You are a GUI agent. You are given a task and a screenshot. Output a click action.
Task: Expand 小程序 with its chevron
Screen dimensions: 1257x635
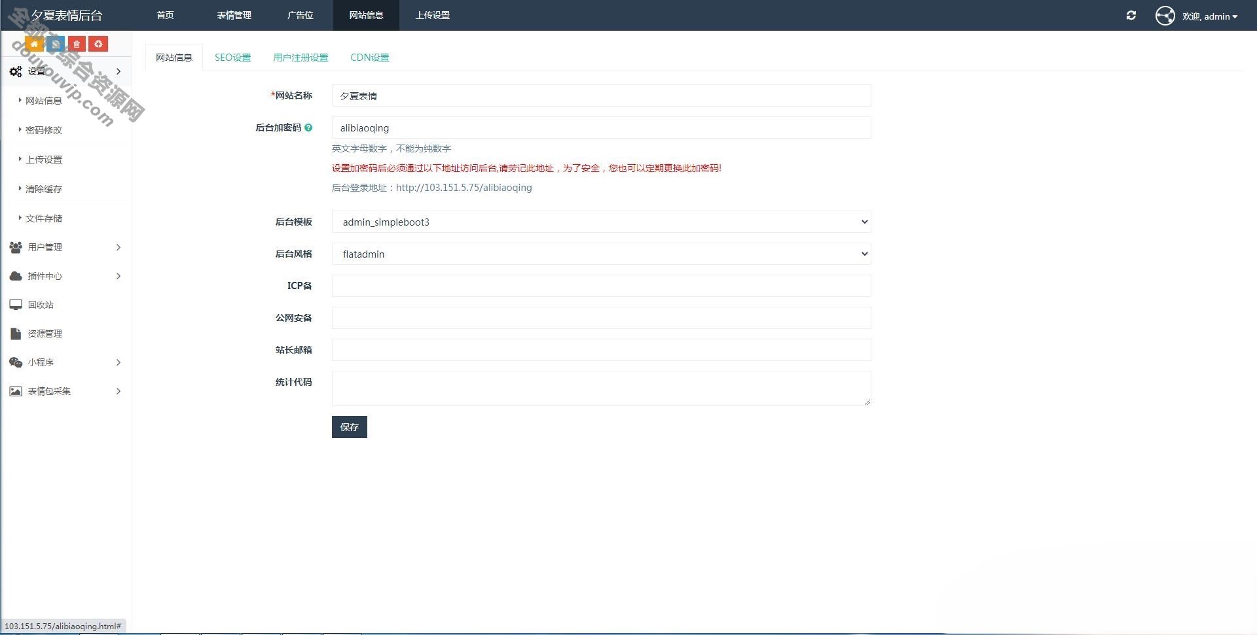pyautogui.click(x=118, y=362)
